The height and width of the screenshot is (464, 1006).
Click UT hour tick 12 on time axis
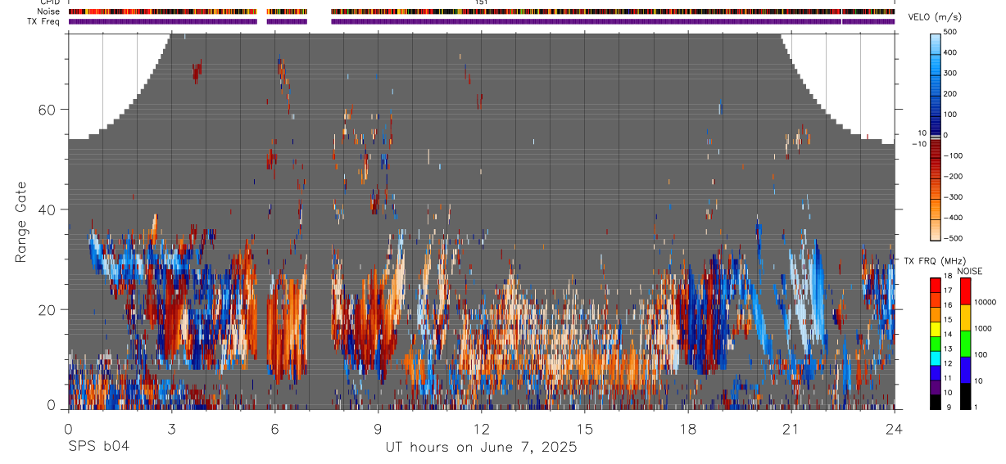point(482,428)
